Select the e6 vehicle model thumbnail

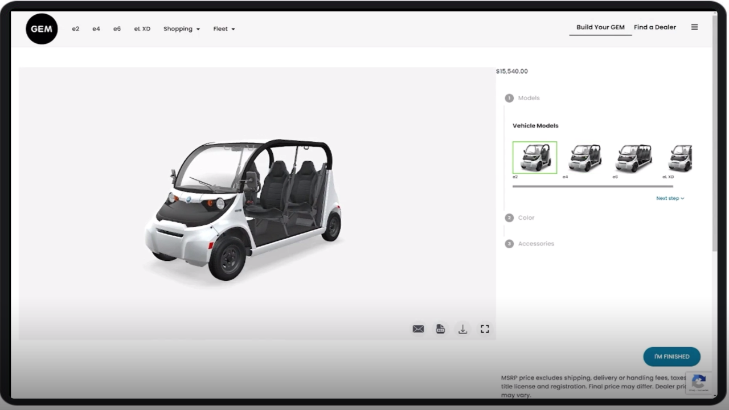pos(633,158)
